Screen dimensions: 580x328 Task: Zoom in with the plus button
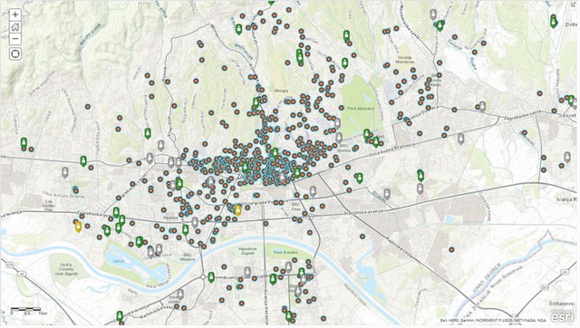coord(15,14)
